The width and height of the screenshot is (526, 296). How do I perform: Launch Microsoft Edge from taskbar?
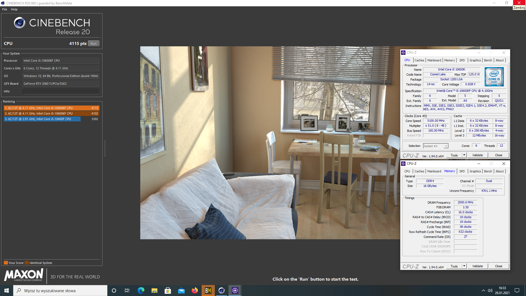point(141,291)
